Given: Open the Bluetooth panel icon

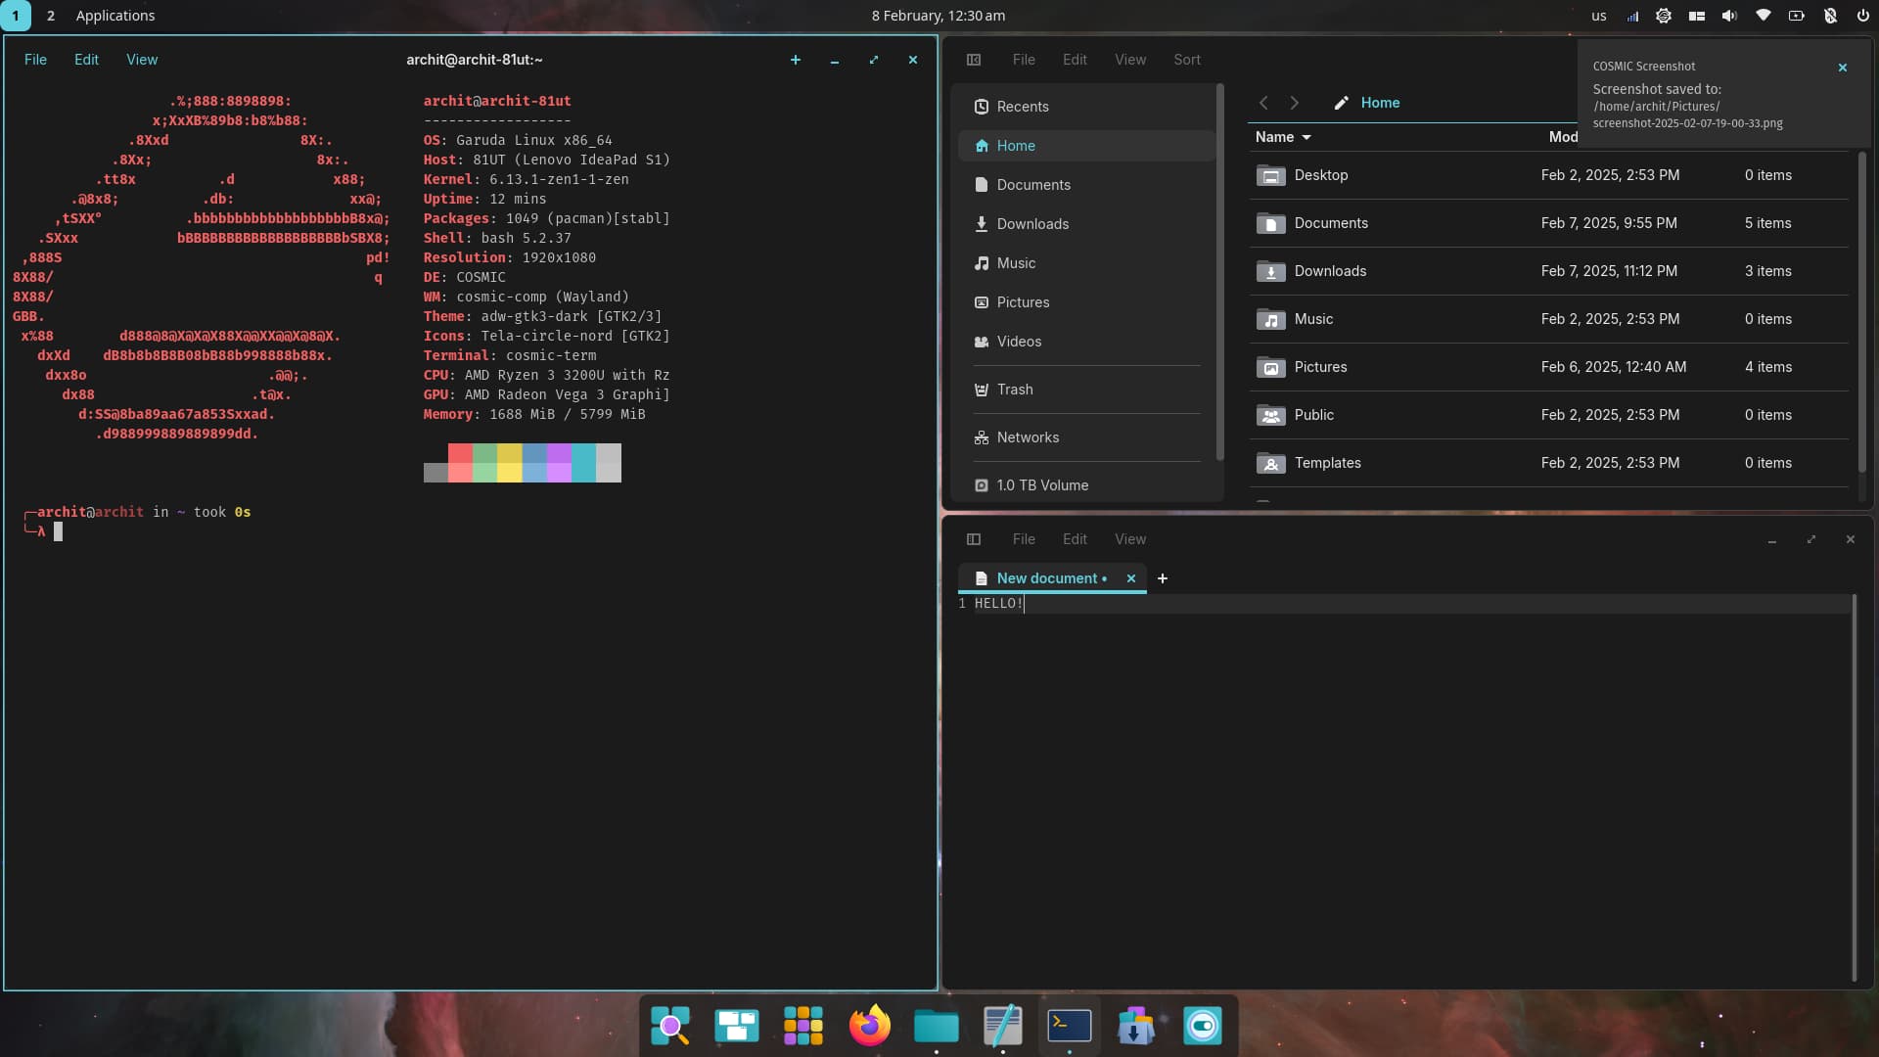Looking at the screenshot, I should [x=1830, y=16].
